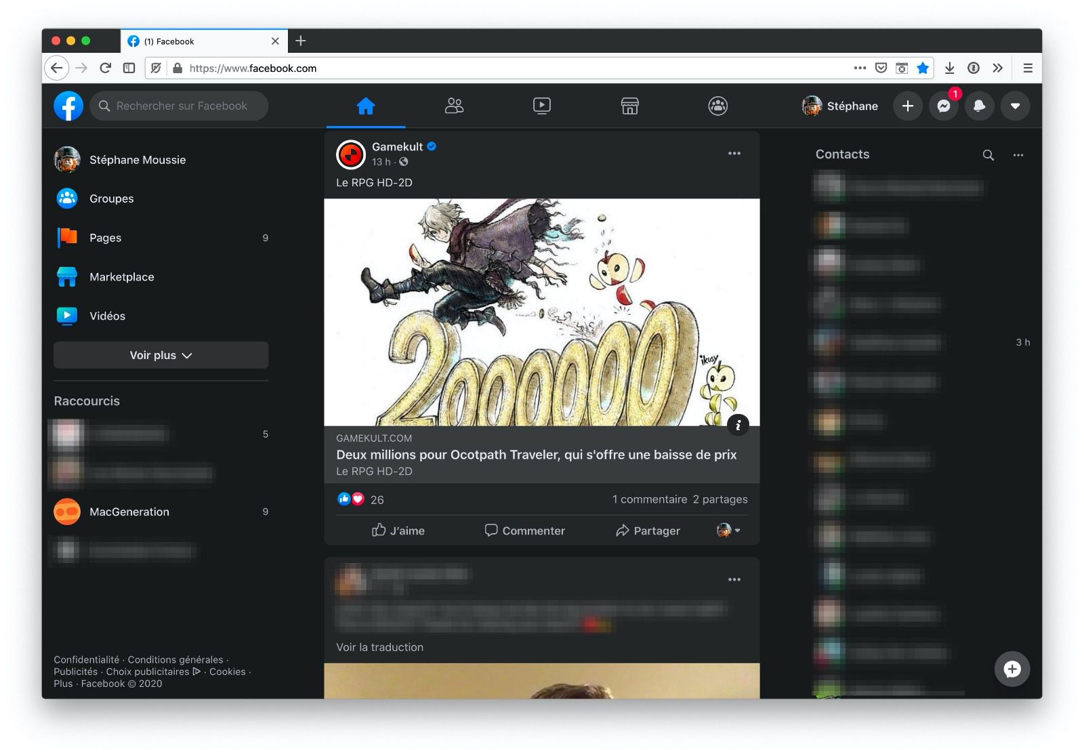
Task: Click the site security padlock icon
Action: [178, 68]
